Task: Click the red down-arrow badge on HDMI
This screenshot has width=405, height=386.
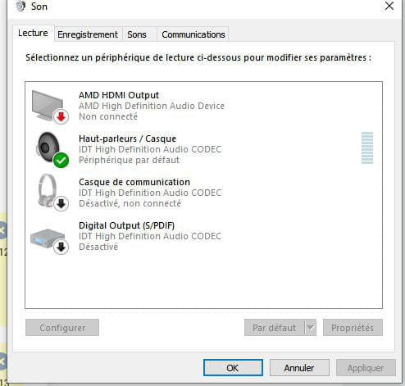Action: point(61,116)
